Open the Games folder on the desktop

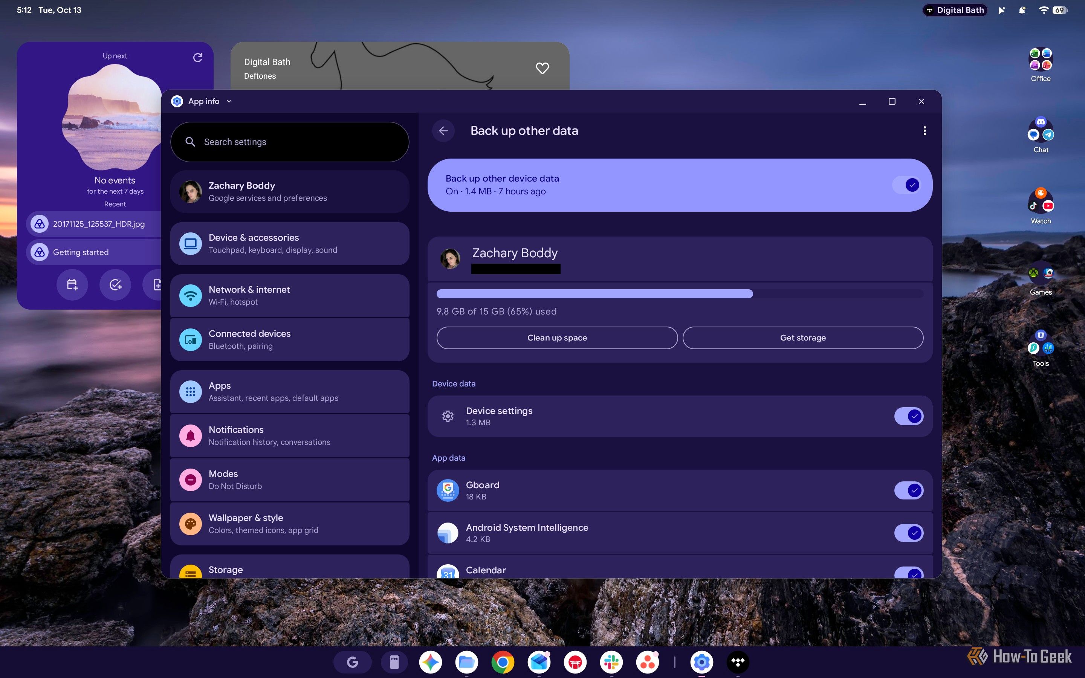(1041, 278)
